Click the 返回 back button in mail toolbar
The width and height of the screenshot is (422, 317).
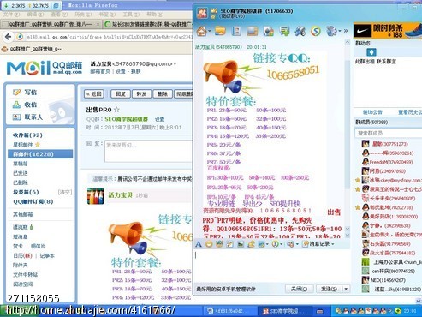point(94,94)
